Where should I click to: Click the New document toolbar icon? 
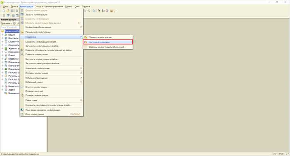pyautogui.click(x=4, y=11)
